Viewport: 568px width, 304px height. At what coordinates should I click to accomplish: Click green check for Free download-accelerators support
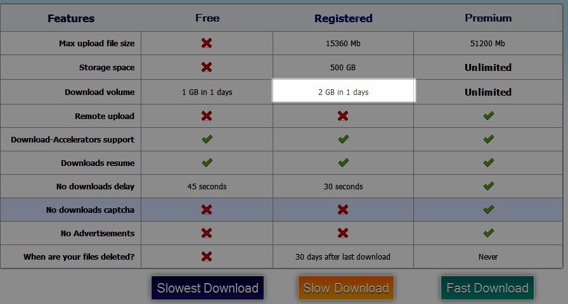[207, 139]
